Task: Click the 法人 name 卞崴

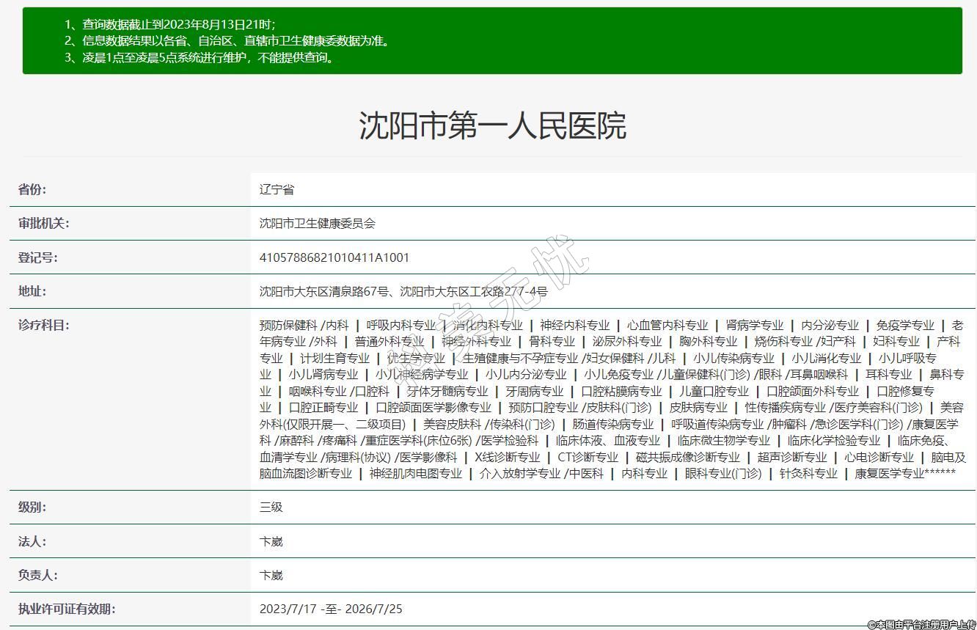Action: tap(271, 541)
